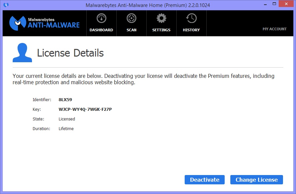Switch to the DASHBOARD tab label
Viewport: 296px width, 194px height.
[101, 30]
